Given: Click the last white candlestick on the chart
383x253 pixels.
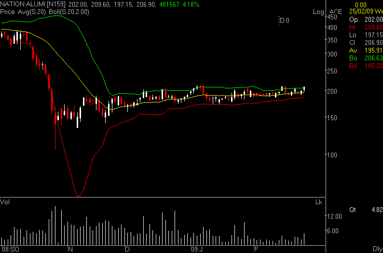Looking at the screenshot, I should pos(304,89).
